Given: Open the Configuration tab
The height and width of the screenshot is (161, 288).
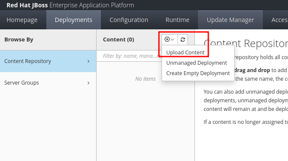Looking at the screenshot, I should point(129,20).
